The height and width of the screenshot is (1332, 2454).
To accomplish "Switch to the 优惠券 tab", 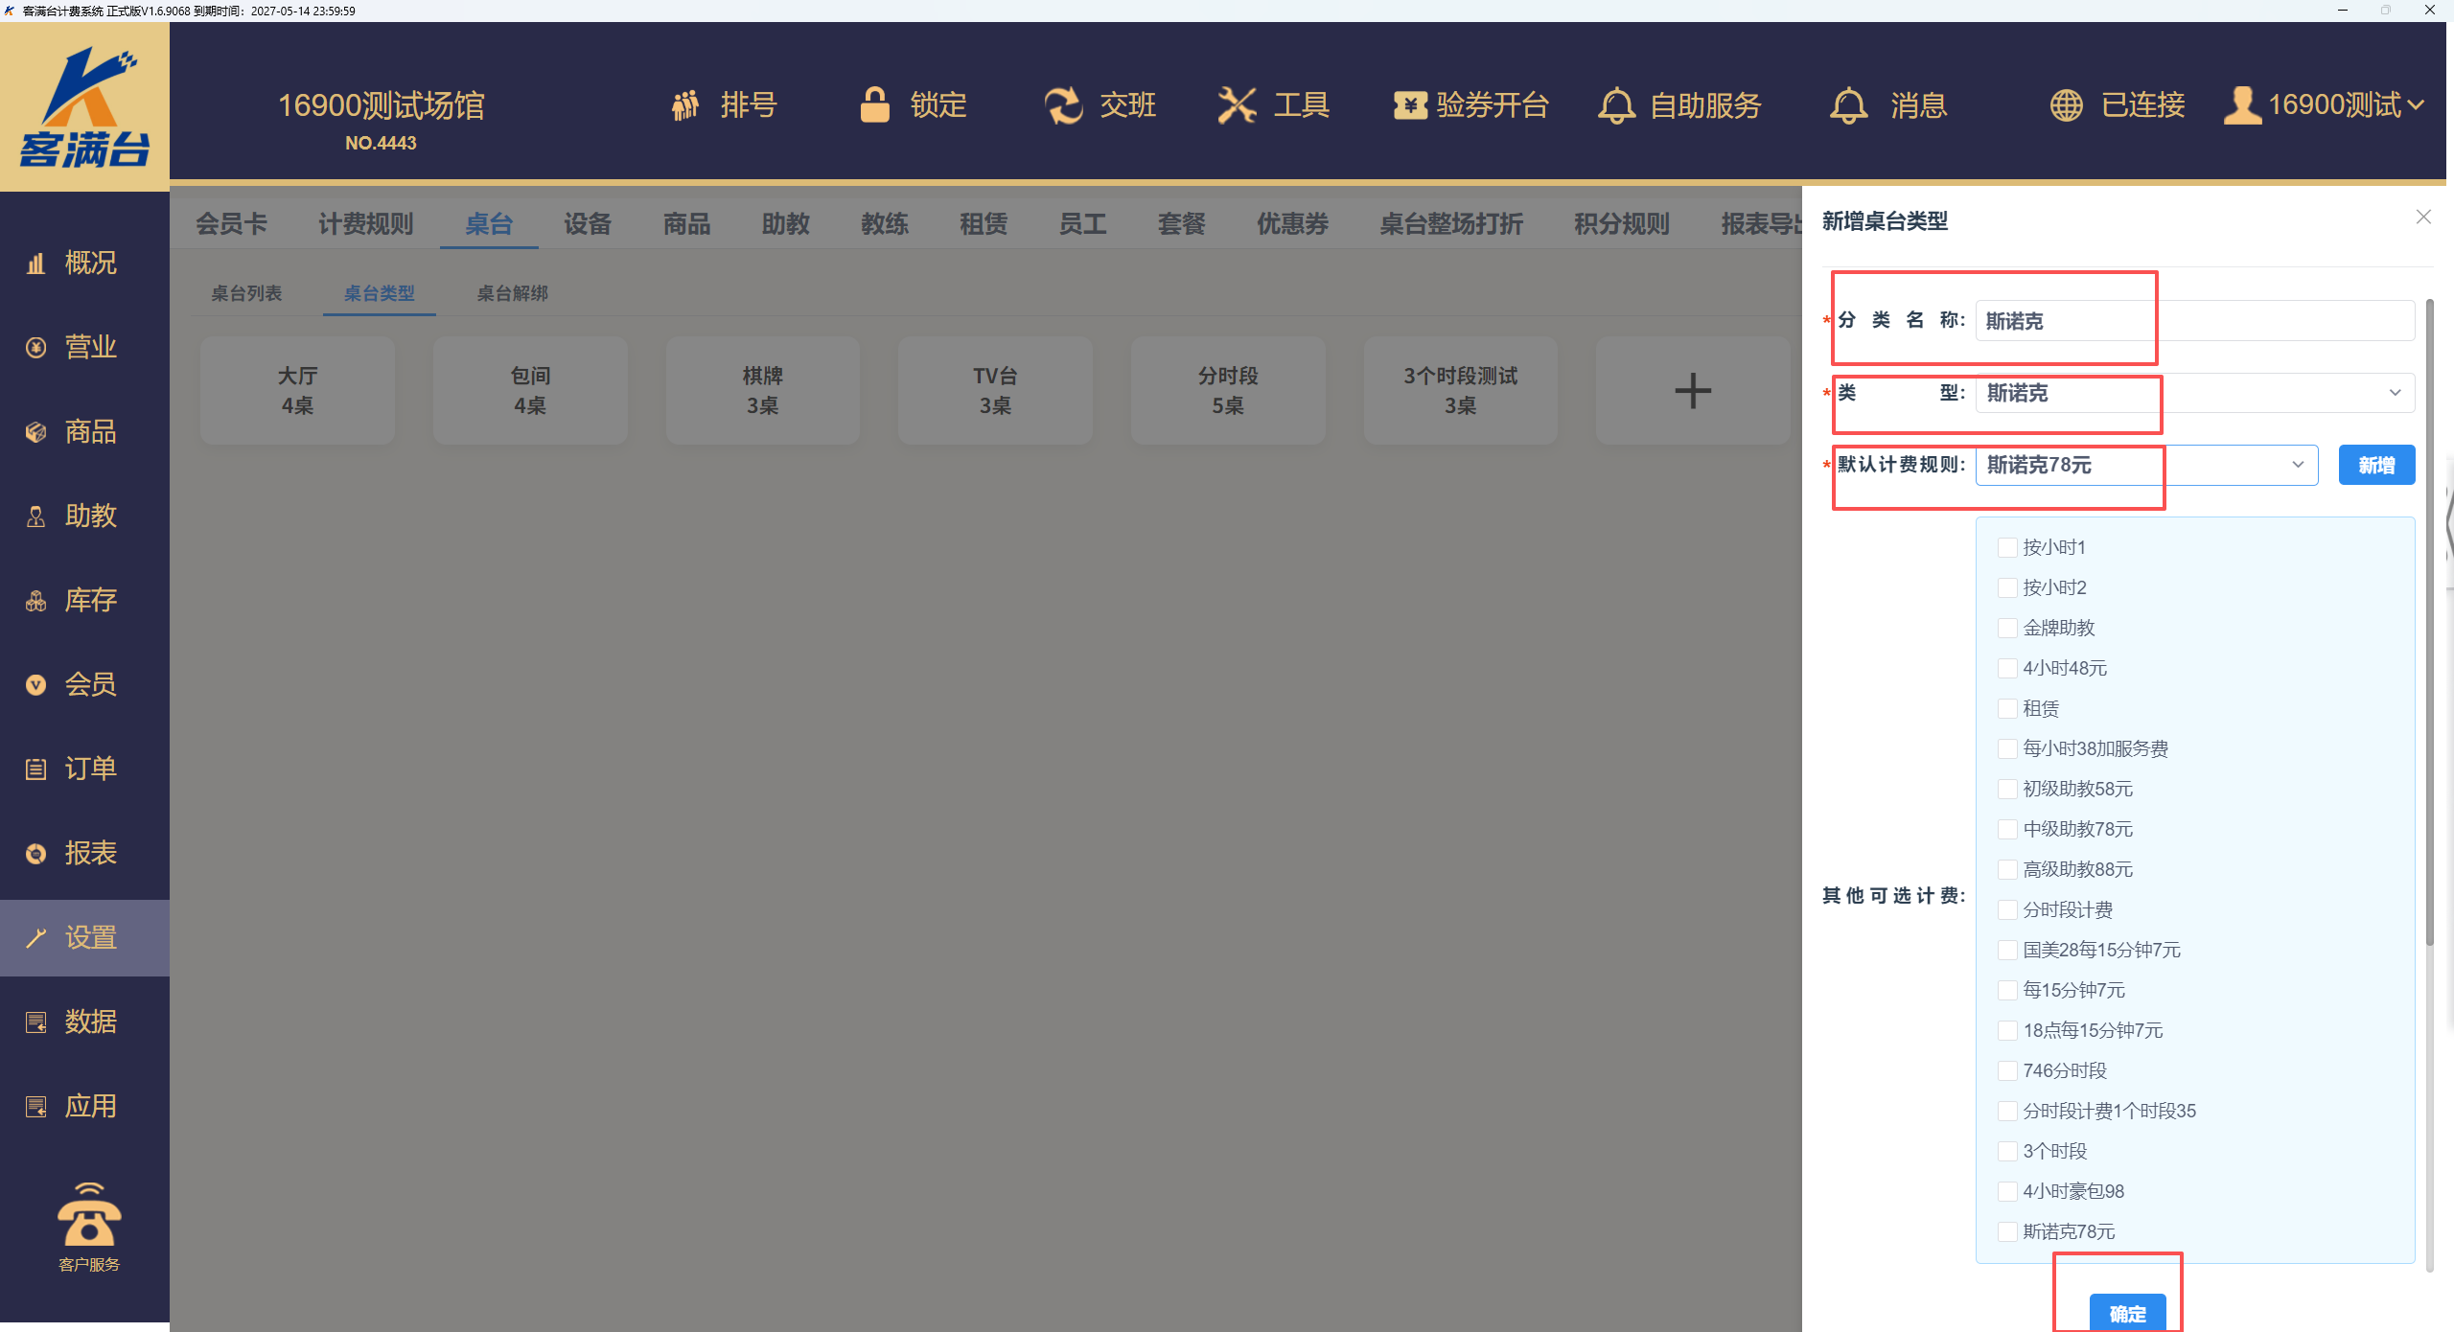I will (x=1293, y=224).
